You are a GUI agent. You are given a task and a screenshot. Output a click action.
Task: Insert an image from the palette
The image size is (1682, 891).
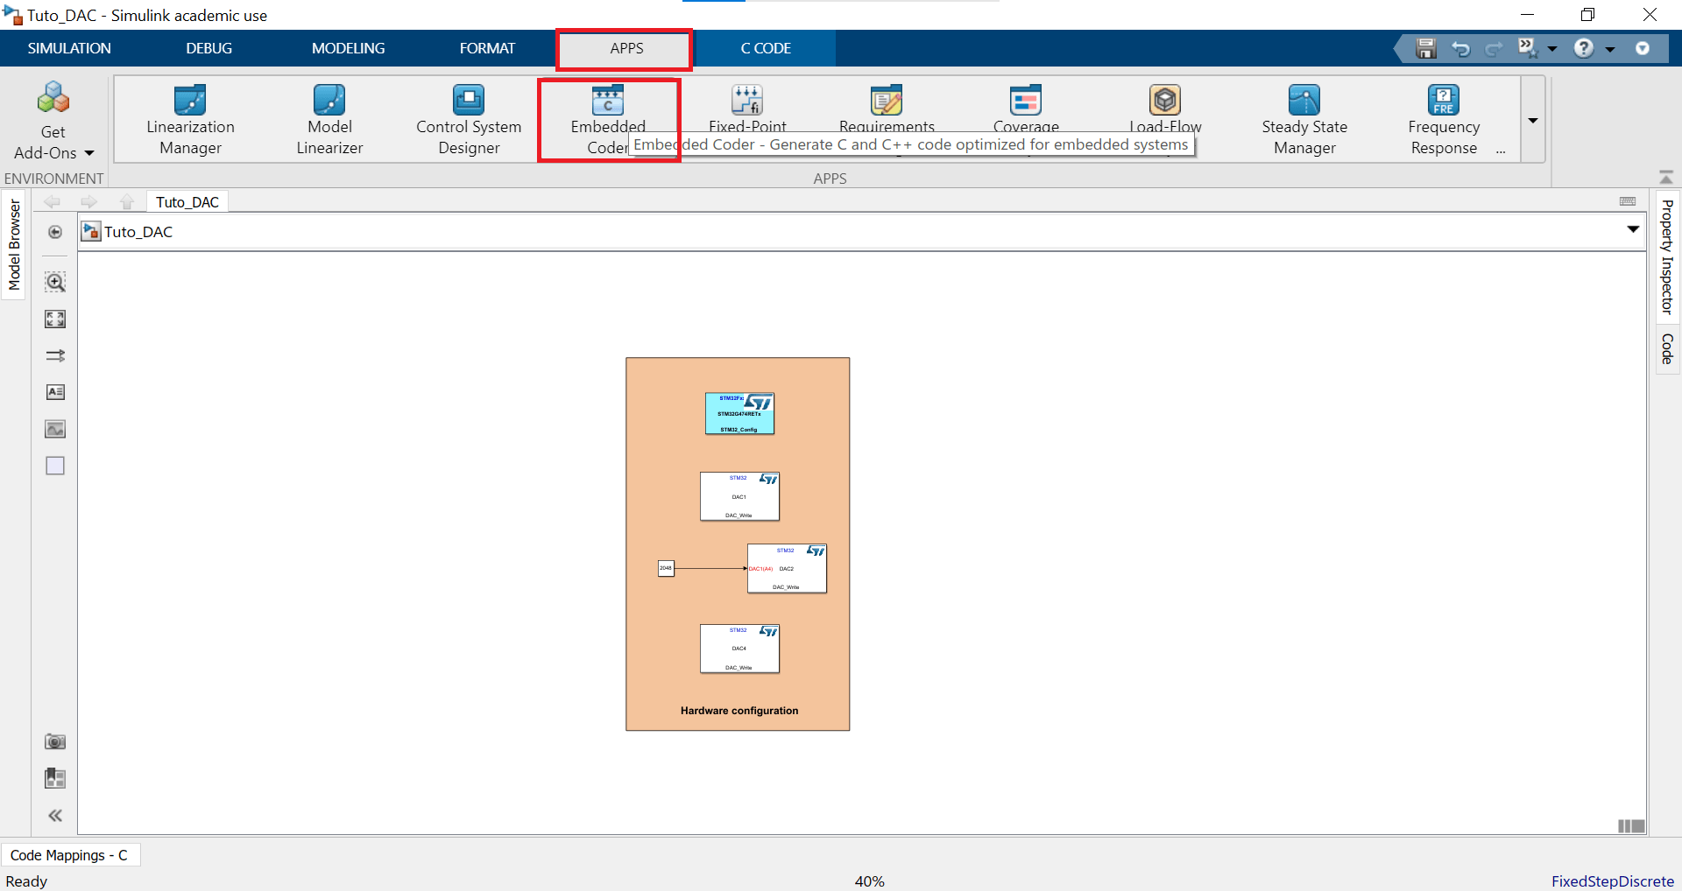55,429
